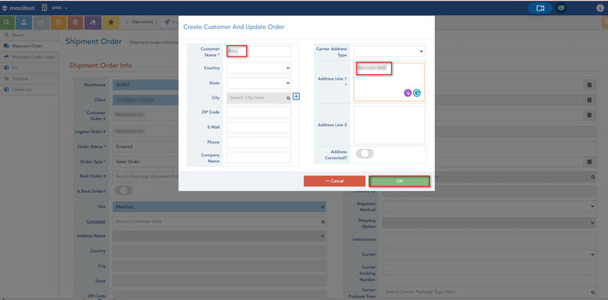
Task: Open the State dropdown in the dialog
Action: (x=258, y=83)
